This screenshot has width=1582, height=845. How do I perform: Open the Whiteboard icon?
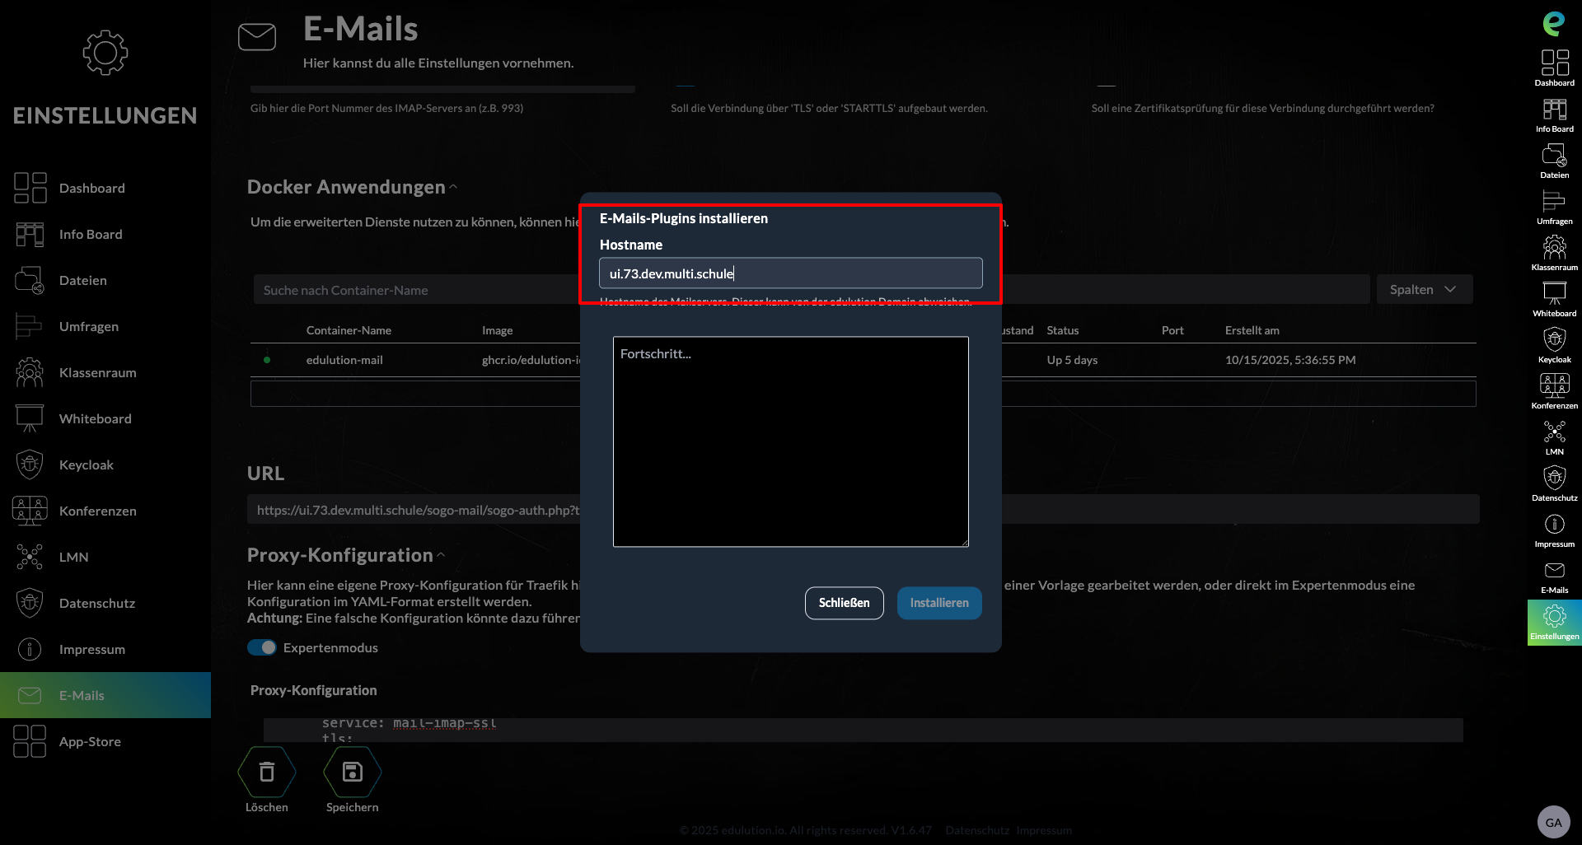(x=1554, y=293)
